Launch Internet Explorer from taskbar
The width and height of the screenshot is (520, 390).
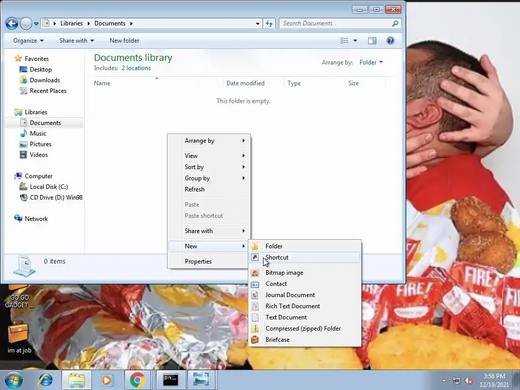click(x=45, y=380)
